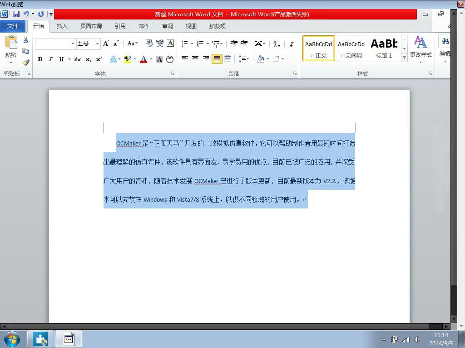Image resolution: width=465 pixels, height=348 pixels.
Task: Redo the last action
Action: [x=41, y=14]
